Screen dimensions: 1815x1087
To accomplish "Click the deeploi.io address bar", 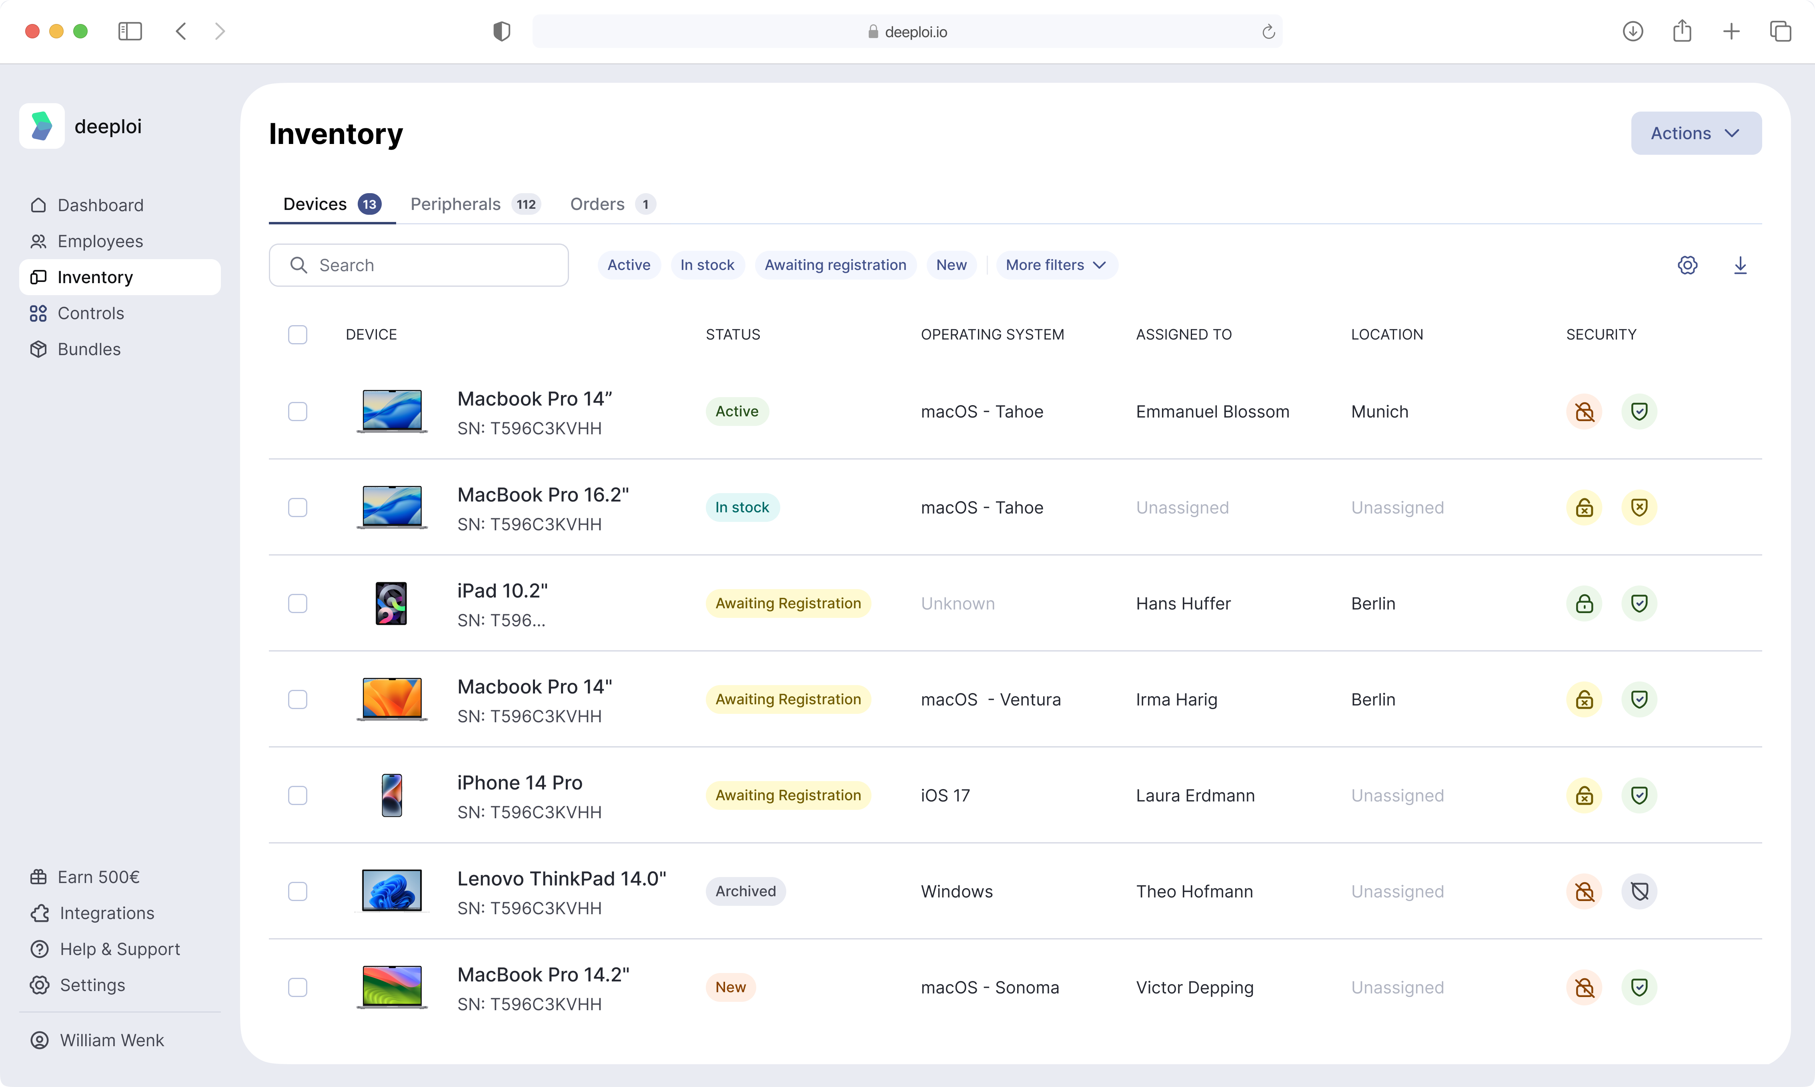I will 907,32.
